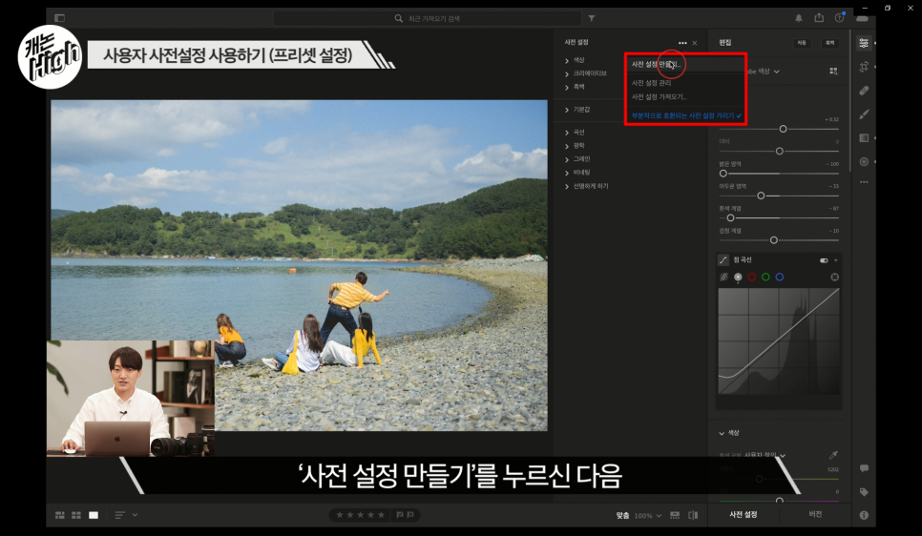922x536 pixels.
Task: Toggle the filmstrip icon
Action: point(675,515)
